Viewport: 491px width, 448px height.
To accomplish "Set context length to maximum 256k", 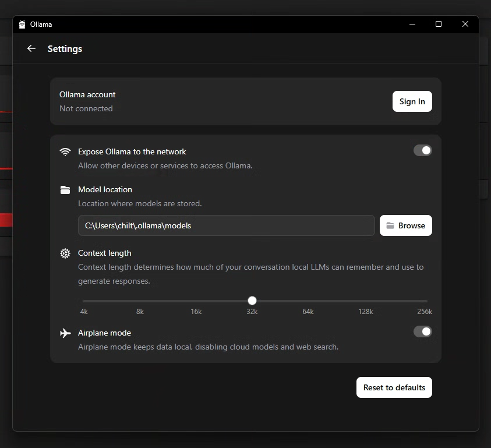I will pyautogui.click(x=426, y=301).
